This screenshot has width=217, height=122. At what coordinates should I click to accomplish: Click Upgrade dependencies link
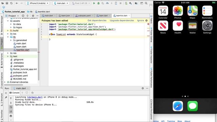coord(122,20)
